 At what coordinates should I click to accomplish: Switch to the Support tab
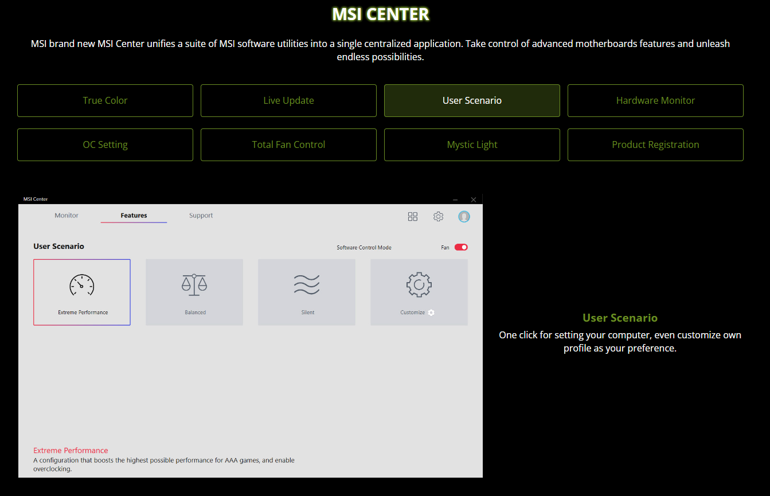coord(201,216)
